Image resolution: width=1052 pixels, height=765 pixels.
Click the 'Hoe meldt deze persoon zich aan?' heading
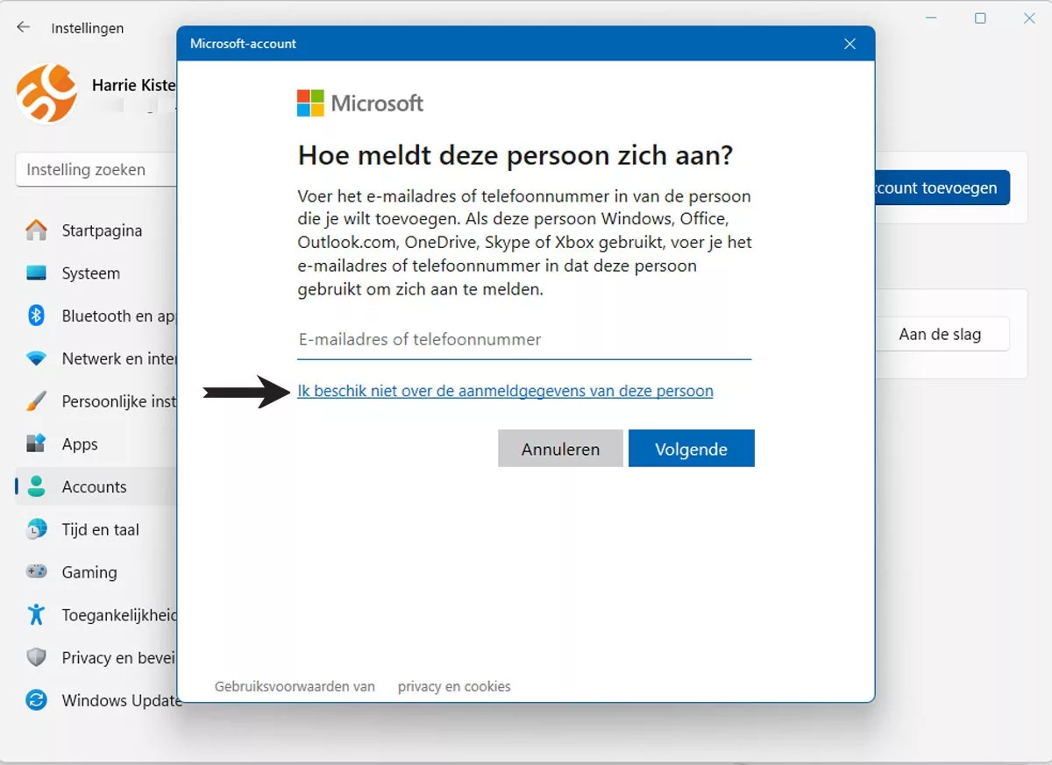(x=515, y=156)
